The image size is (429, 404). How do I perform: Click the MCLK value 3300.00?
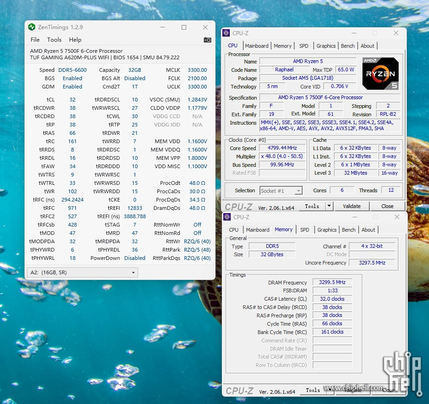click(197, 70)
